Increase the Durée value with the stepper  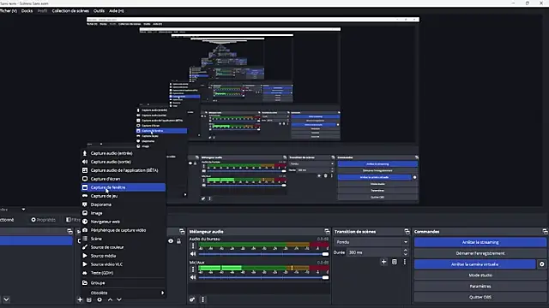pyautogui.click(x=406, y=251)
